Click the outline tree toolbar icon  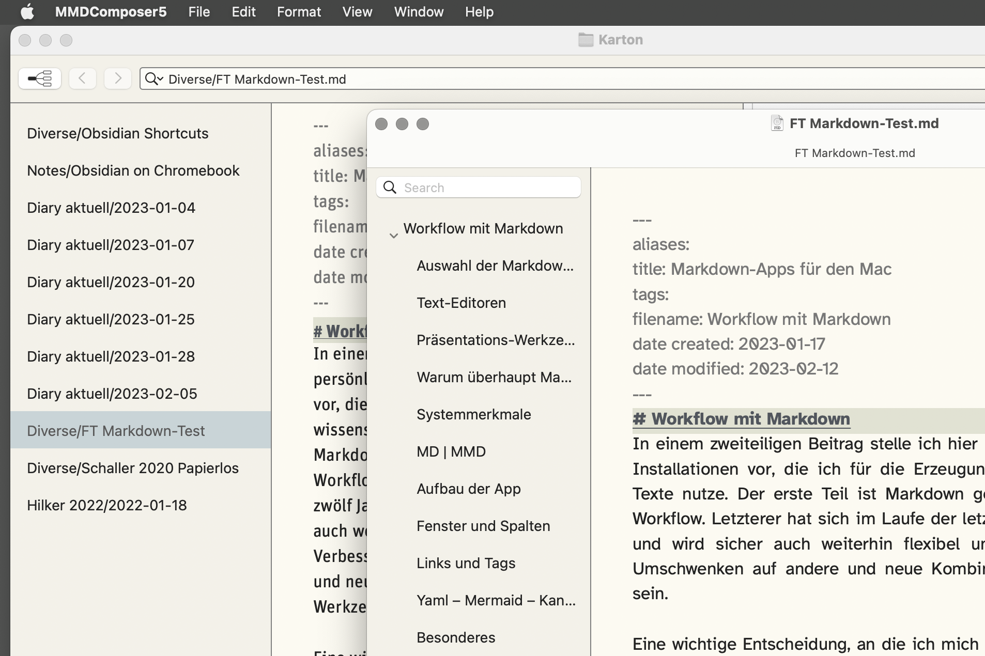40,79
